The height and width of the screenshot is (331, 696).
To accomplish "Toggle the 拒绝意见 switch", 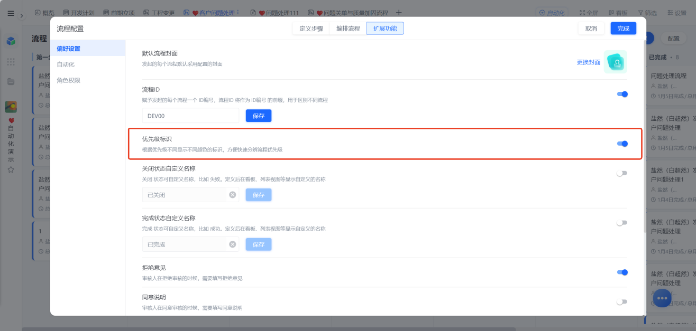I will 622,272.
